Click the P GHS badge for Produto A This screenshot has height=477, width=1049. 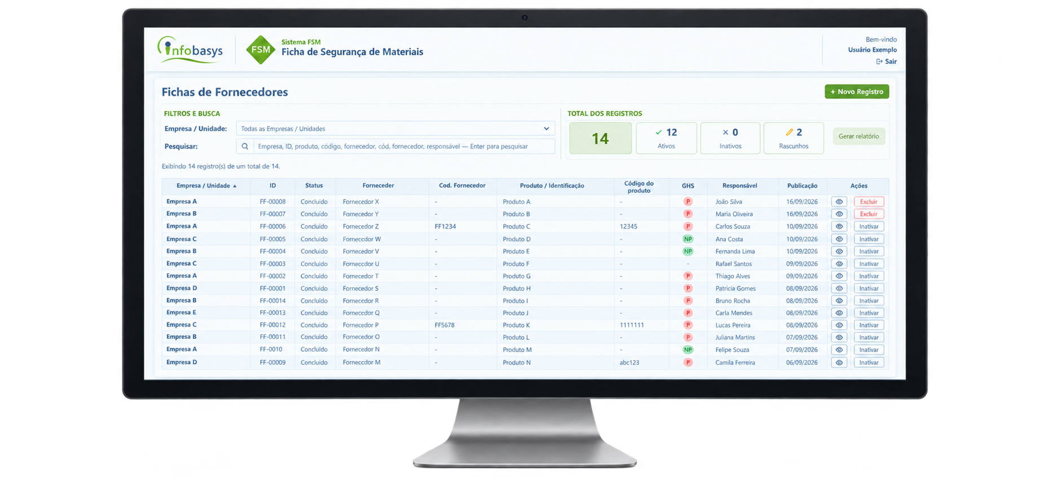pos(688,202)
